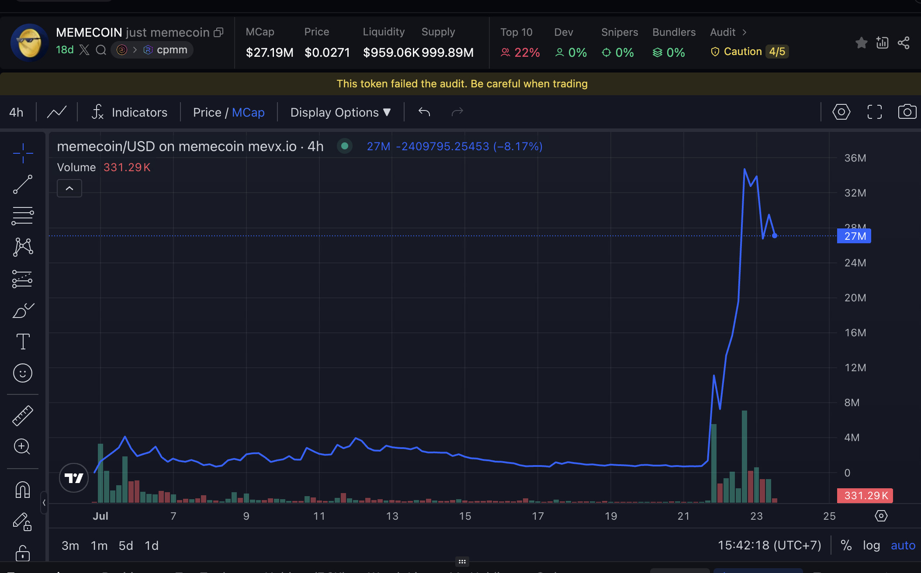This screenshot has width=921, height=573.
Task: Redo the chart action
Action: 457,112
